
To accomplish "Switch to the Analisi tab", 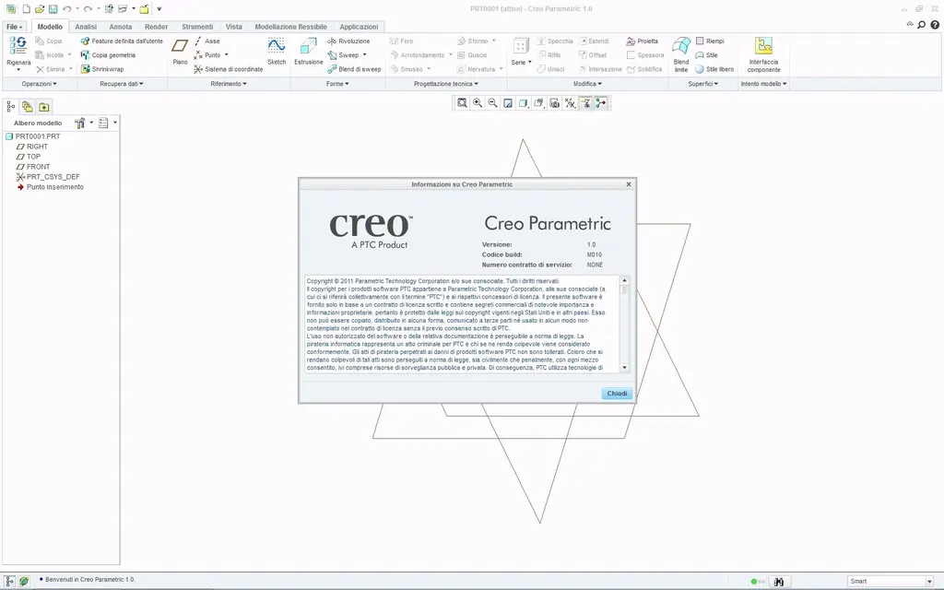I will pos(86,27).
